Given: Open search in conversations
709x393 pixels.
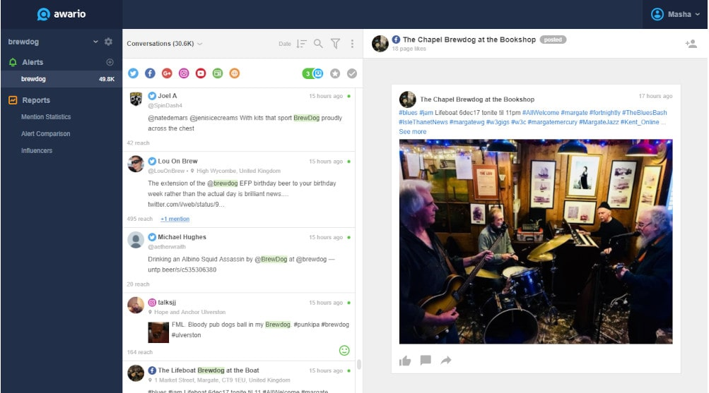Looking at the screenshot, I should 318,43.
